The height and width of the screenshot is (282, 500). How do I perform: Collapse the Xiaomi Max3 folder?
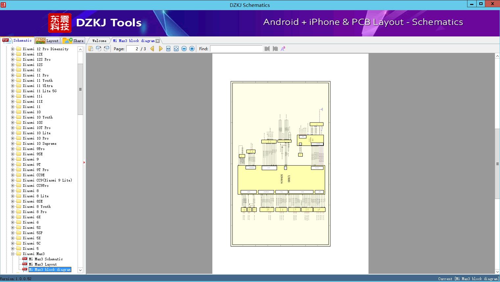(12, 254)
